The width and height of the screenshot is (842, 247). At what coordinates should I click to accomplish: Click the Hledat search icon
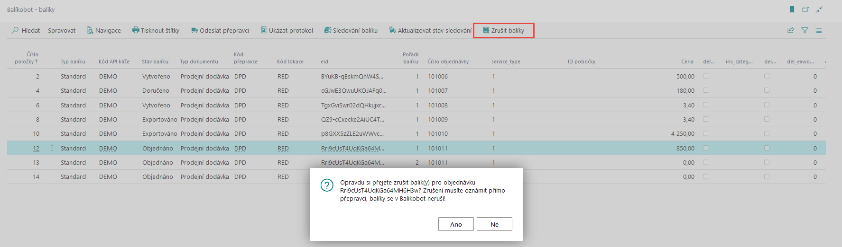coord(16,30)
